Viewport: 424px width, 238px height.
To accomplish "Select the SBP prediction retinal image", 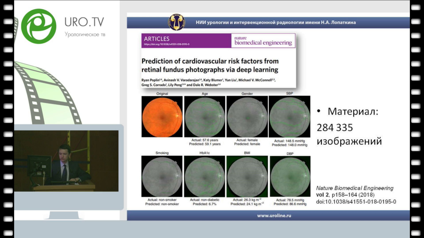I will 289,117.
